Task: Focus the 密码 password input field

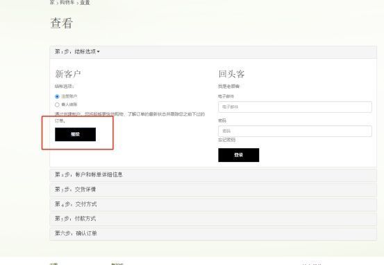Action: click(295, 131)
